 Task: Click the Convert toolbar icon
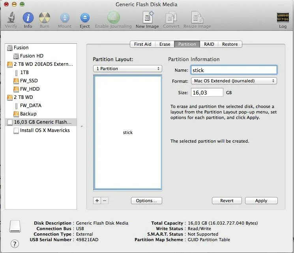tap(171, 17)
